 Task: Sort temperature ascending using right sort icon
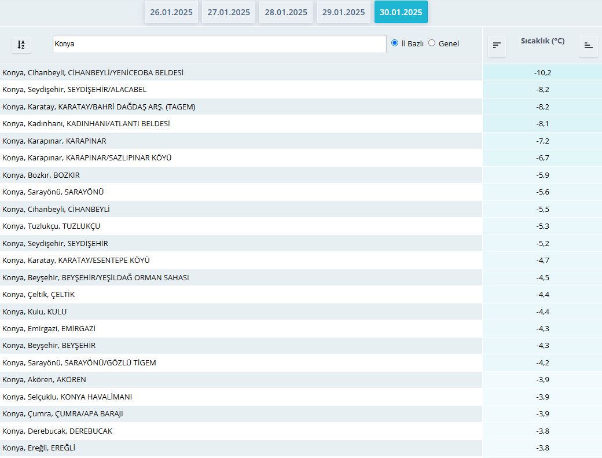(588, 45)
